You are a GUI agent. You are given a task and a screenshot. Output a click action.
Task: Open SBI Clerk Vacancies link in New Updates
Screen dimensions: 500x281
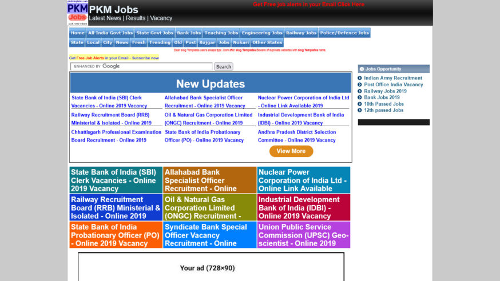(109, 102)
